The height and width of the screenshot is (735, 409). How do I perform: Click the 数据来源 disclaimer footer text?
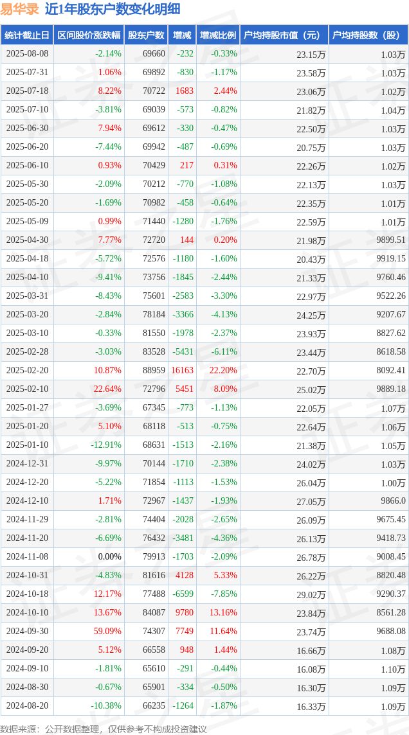coord(103,729)
